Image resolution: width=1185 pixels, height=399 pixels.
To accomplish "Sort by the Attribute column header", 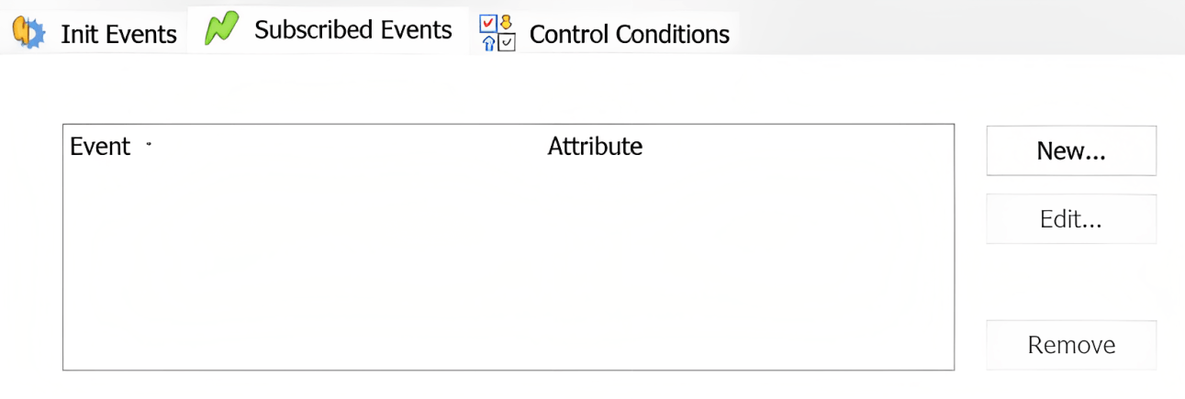I will click(595, 146).
